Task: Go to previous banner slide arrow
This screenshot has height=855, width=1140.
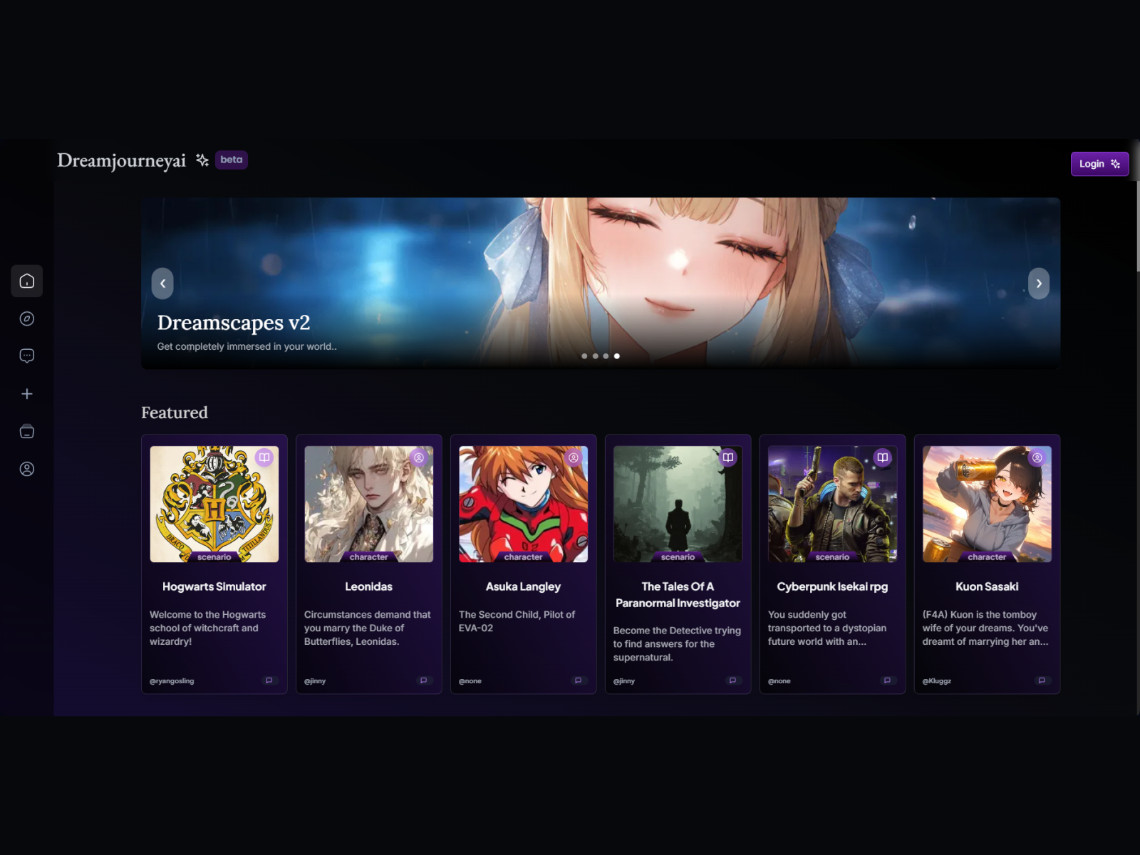Action: [162, 284]
